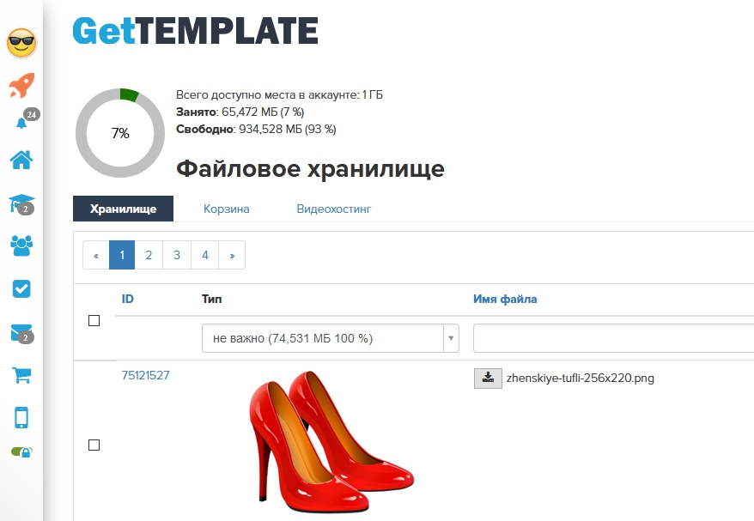Open the shopping cart icon

(21, 375)
